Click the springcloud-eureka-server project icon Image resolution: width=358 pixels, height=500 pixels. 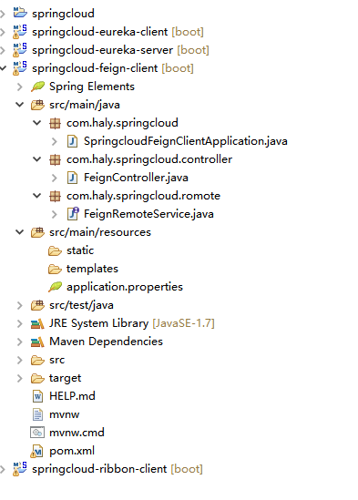pos(20,49)
